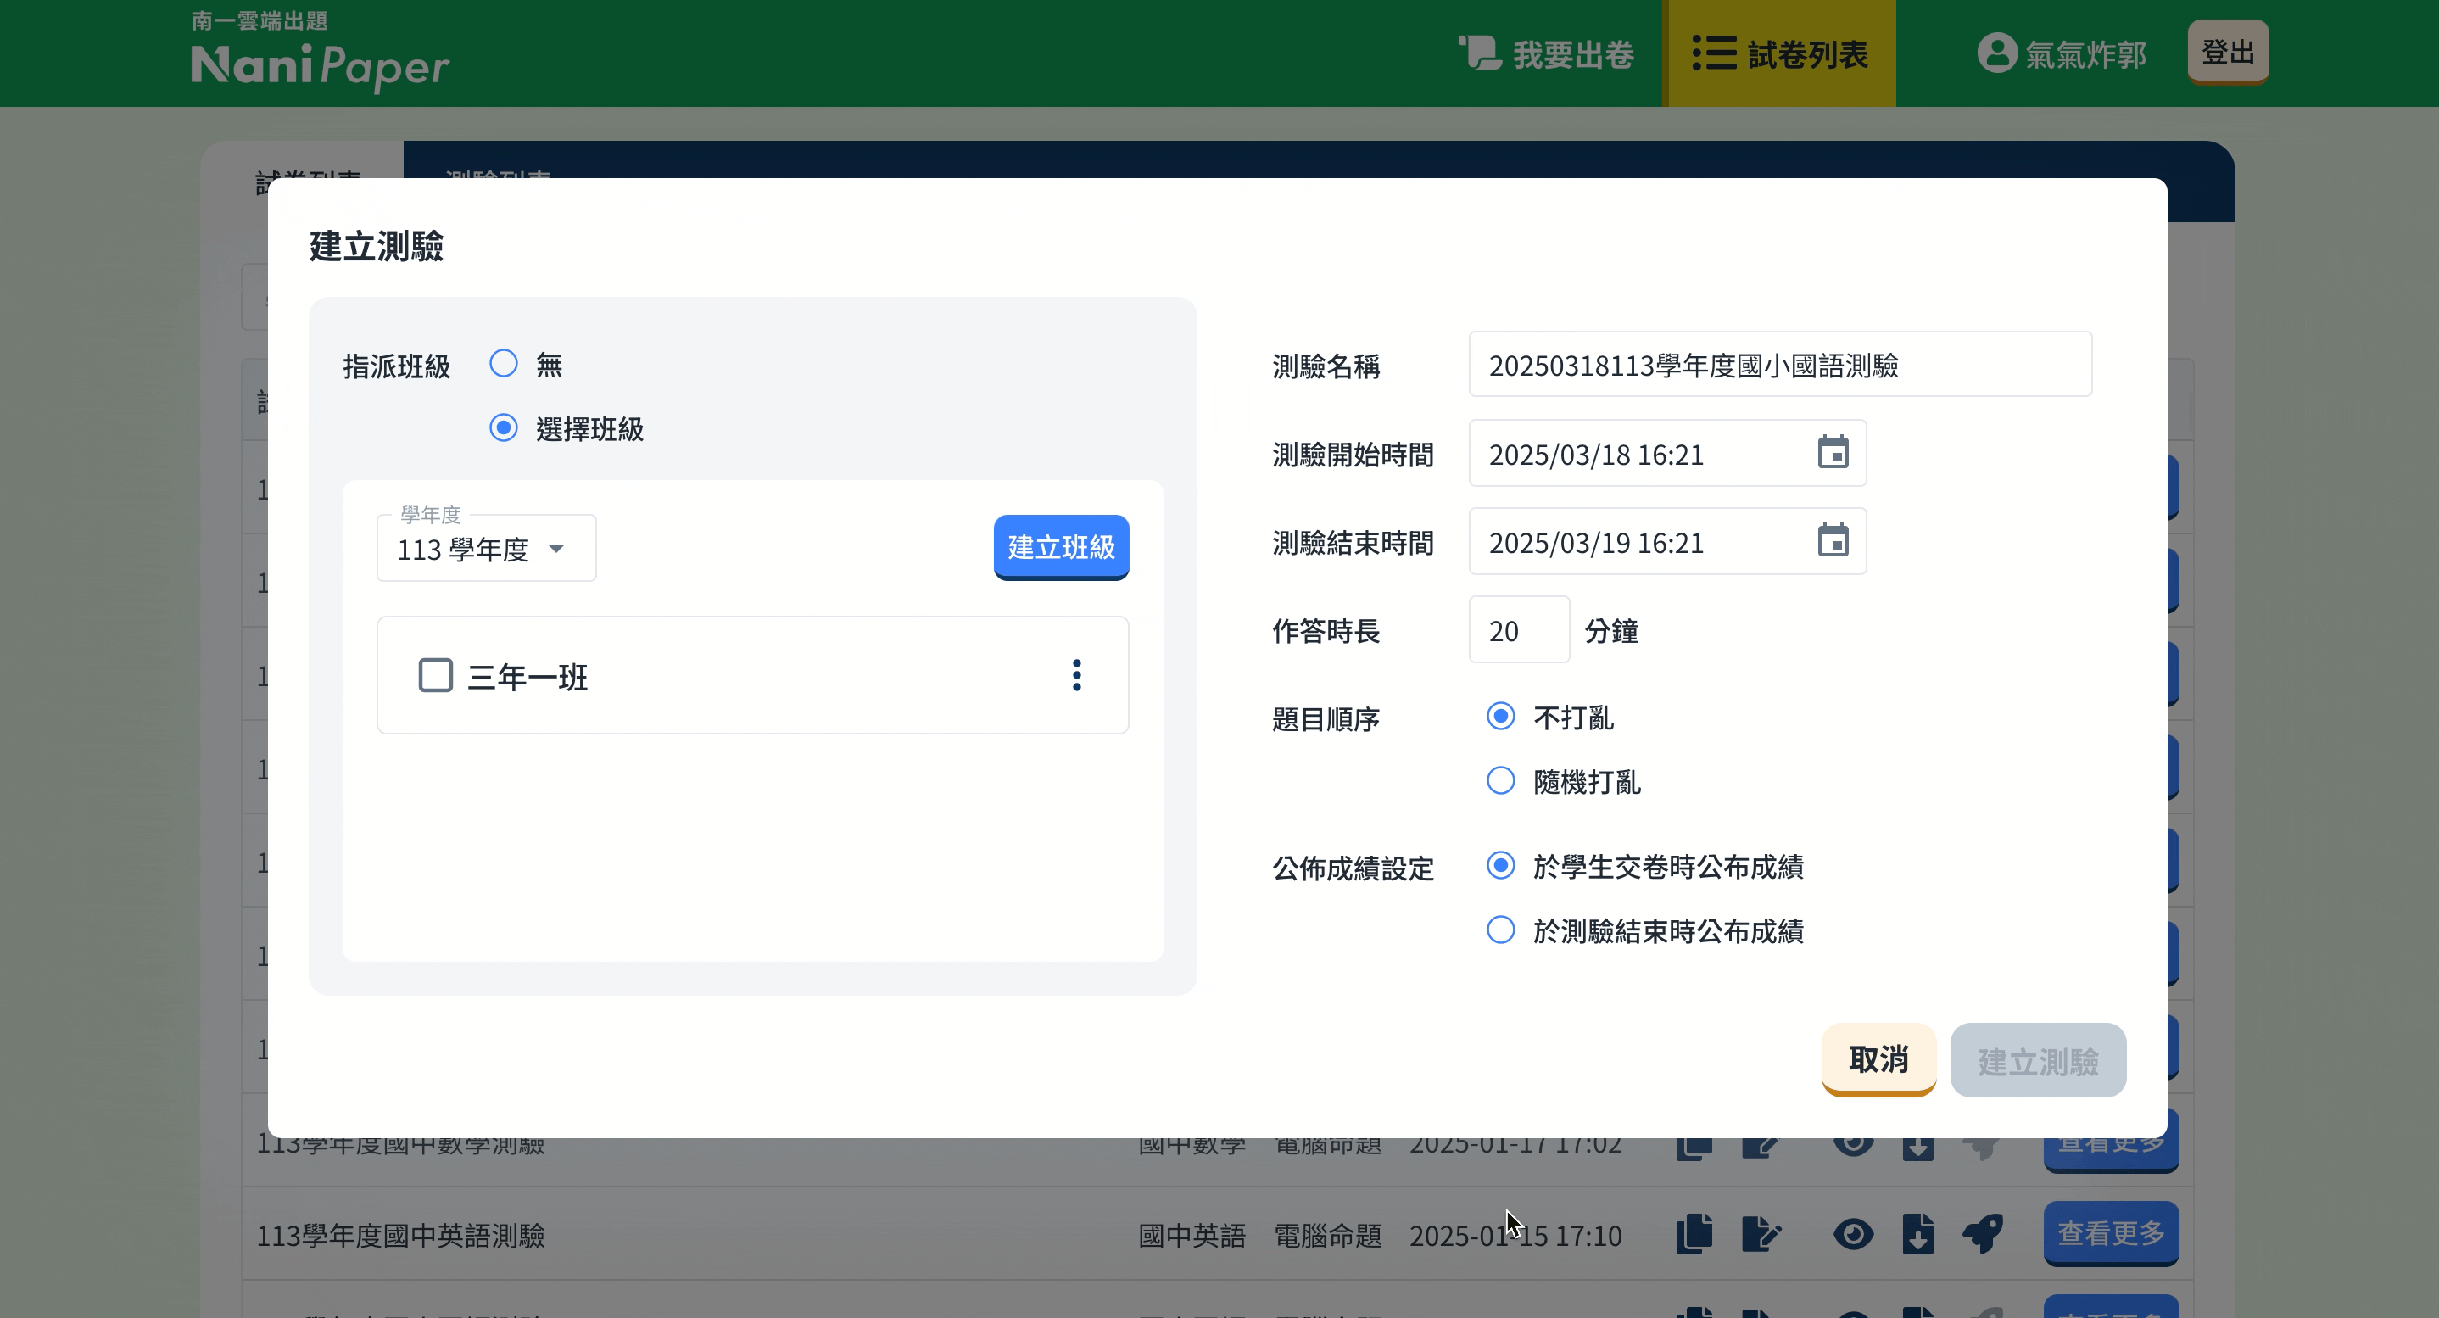This screenshot has width=2439, height=1318.
Task: Click 查看更多 for 113學年度國中英語測驗
Action: [2111, 1234]
